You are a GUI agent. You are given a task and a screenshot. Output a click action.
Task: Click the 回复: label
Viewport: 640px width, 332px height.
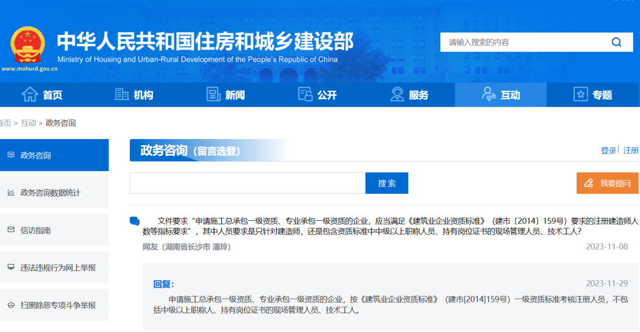click(164, 284)
